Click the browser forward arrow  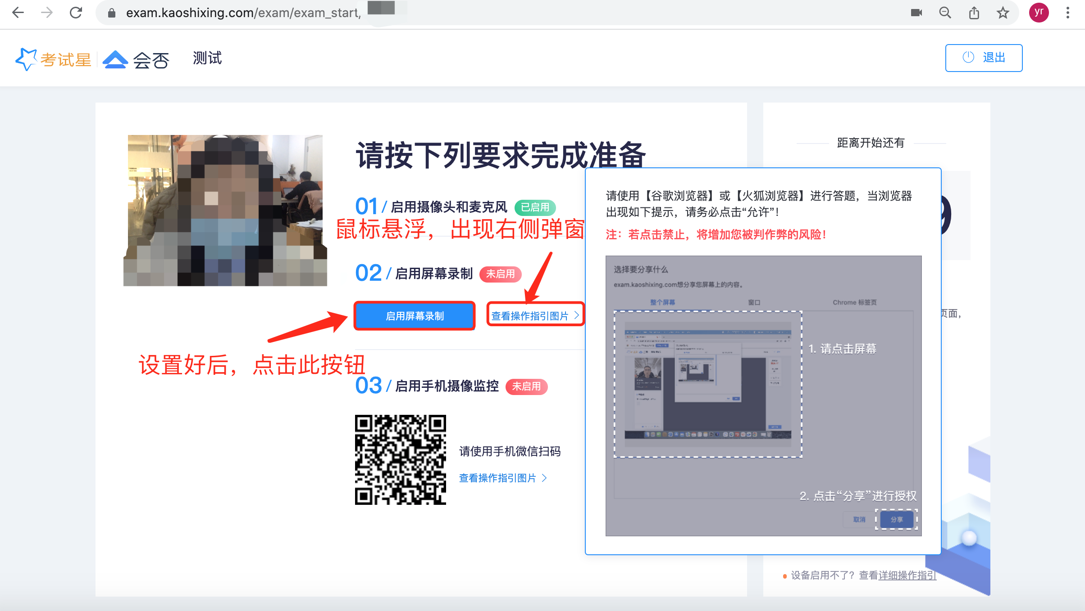click(47, 13)
